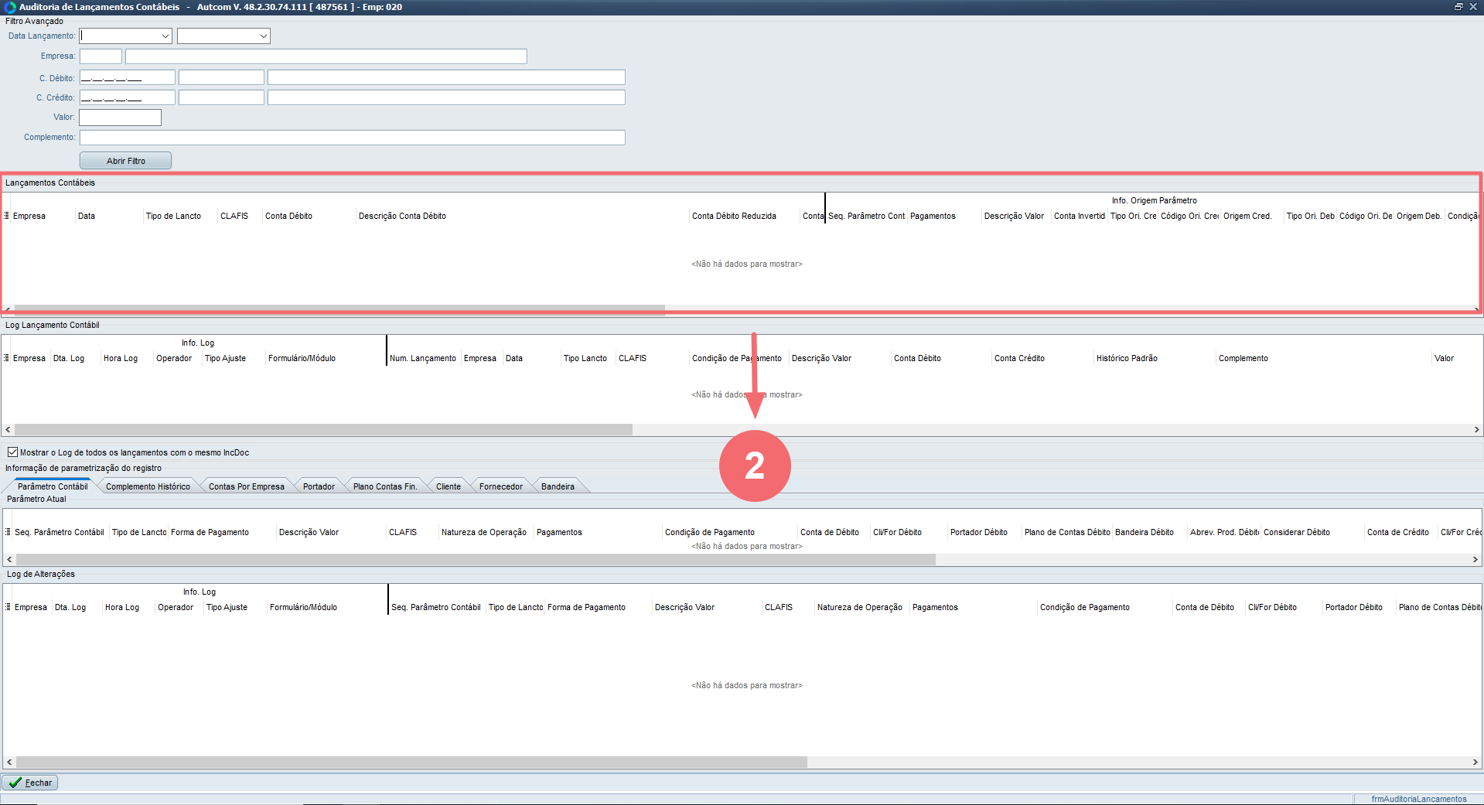Click scroll-right arrow of Log de Alterações grid

point(1475,762)
